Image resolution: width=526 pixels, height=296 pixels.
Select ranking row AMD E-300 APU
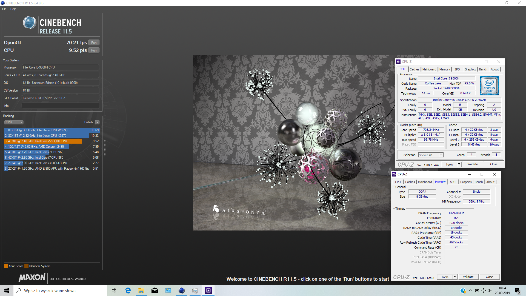(52, 169)
